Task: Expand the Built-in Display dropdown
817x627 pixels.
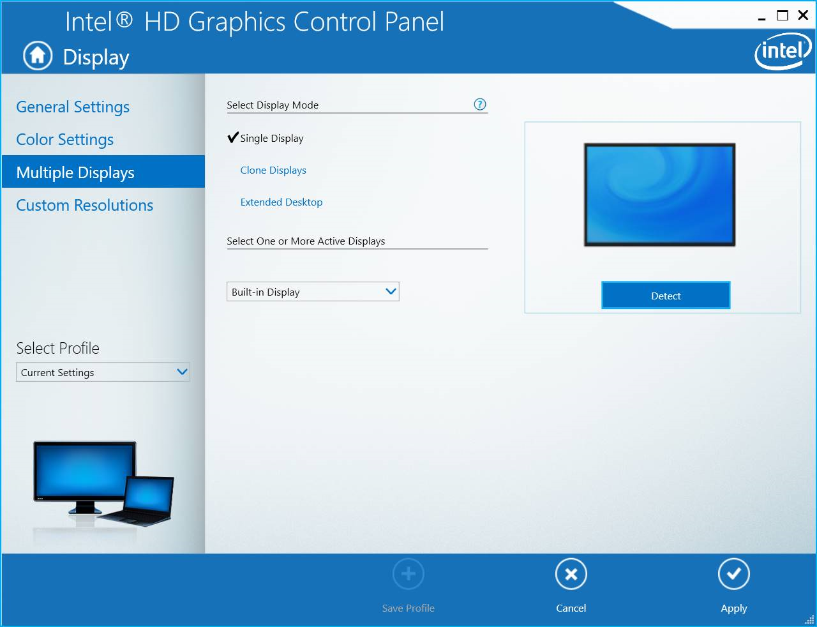Action: tap(313, 292)
